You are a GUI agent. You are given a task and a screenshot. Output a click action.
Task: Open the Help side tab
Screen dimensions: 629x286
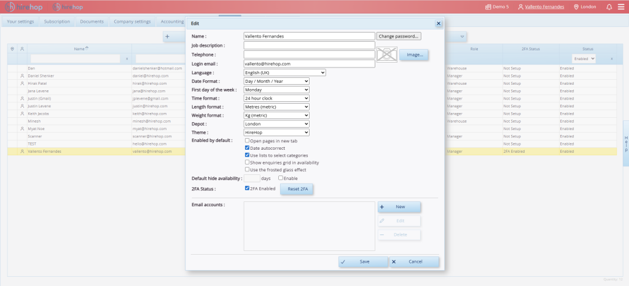pos(626,144)
